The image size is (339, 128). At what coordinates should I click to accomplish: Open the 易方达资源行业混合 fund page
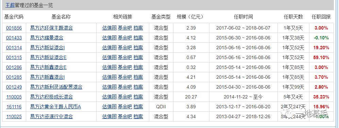[51, 116]
